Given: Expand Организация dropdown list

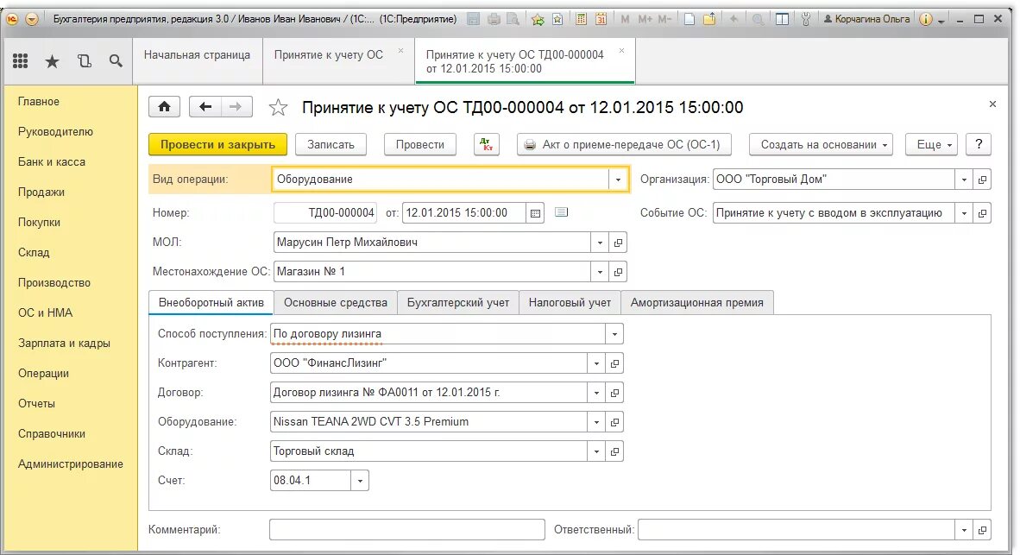Looking at the screenshot, I should point(964,180).
